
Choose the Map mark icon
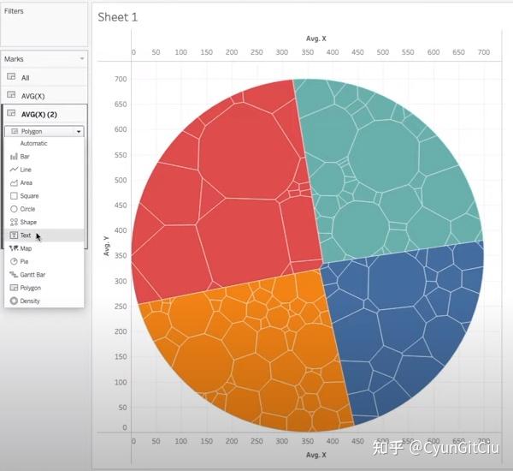pos(14,248)
